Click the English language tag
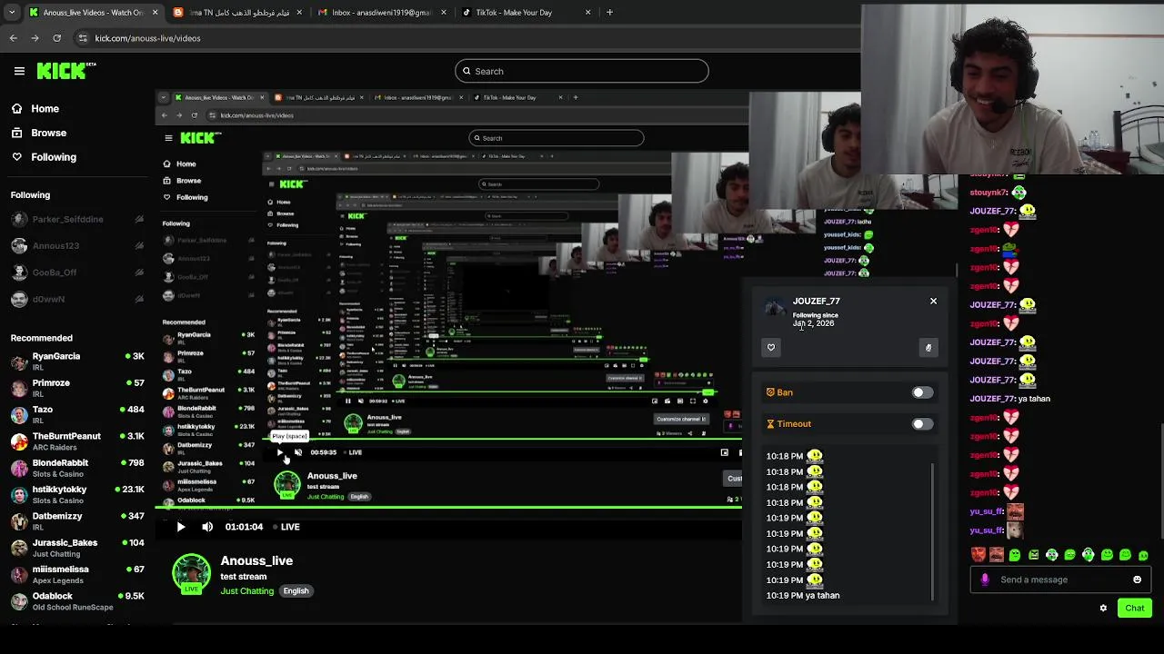This screenshot has width=1164, height=654. tap(296, 591)
